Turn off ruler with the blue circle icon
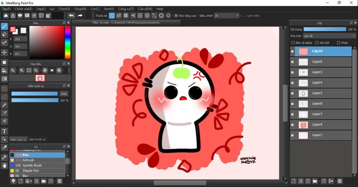This screenshot has height=187, width=358. click(112, 15)
